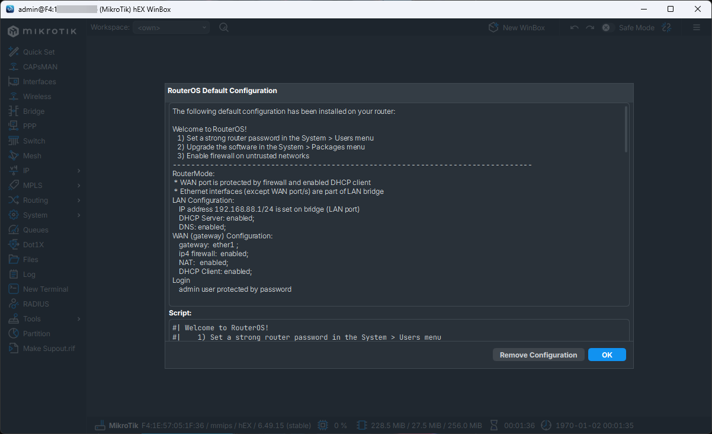
Task: Click the OK button in the dialog
Action: click(x=607, y=355)
